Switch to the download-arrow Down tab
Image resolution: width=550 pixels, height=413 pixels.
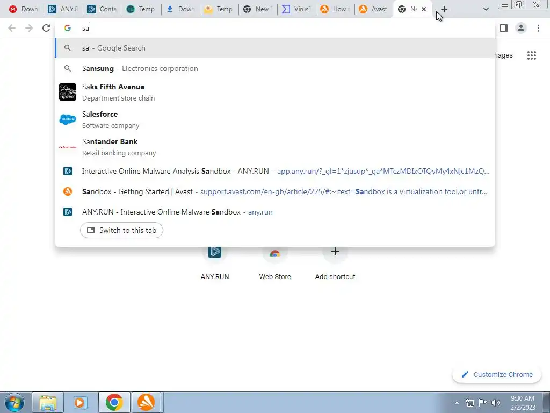180,9
